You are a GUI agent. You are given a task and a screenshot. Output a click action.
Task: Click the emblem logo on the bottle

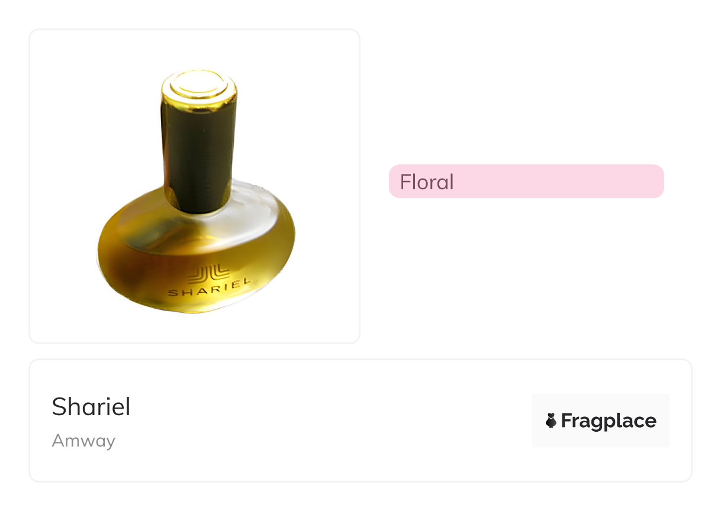(x=208, y=275)
